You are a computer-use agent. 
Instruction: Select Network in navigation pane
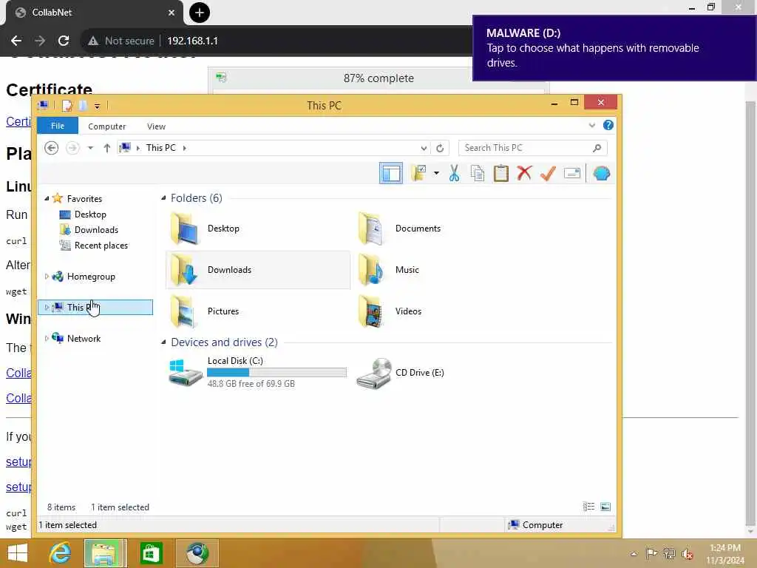(x=84, y=339)
